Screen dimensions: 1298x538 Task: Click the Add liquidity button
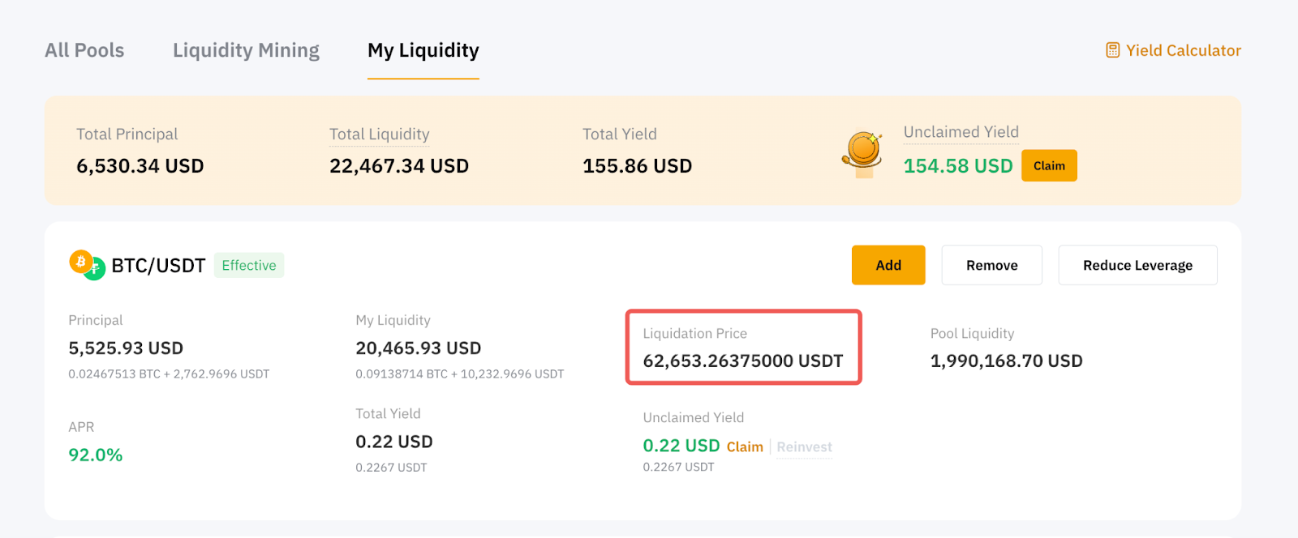click(888, 265)
